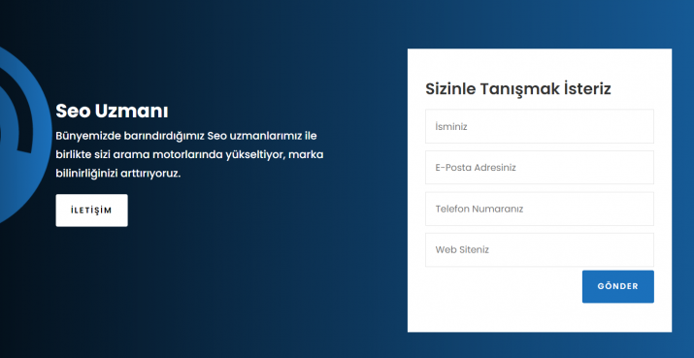Screen dimensions: 694x358
Task: Click the İLETİŞİM button
Action: tap(91, 211)
